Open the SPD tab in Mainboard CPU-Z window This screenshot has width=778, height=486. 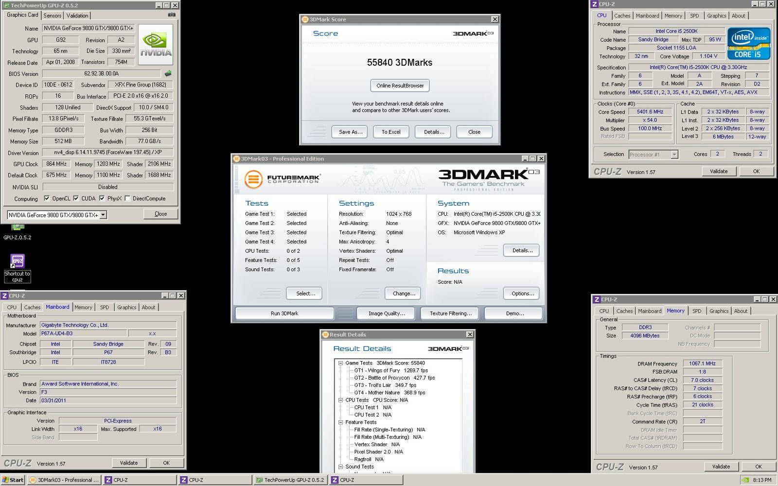click(105, 307)
